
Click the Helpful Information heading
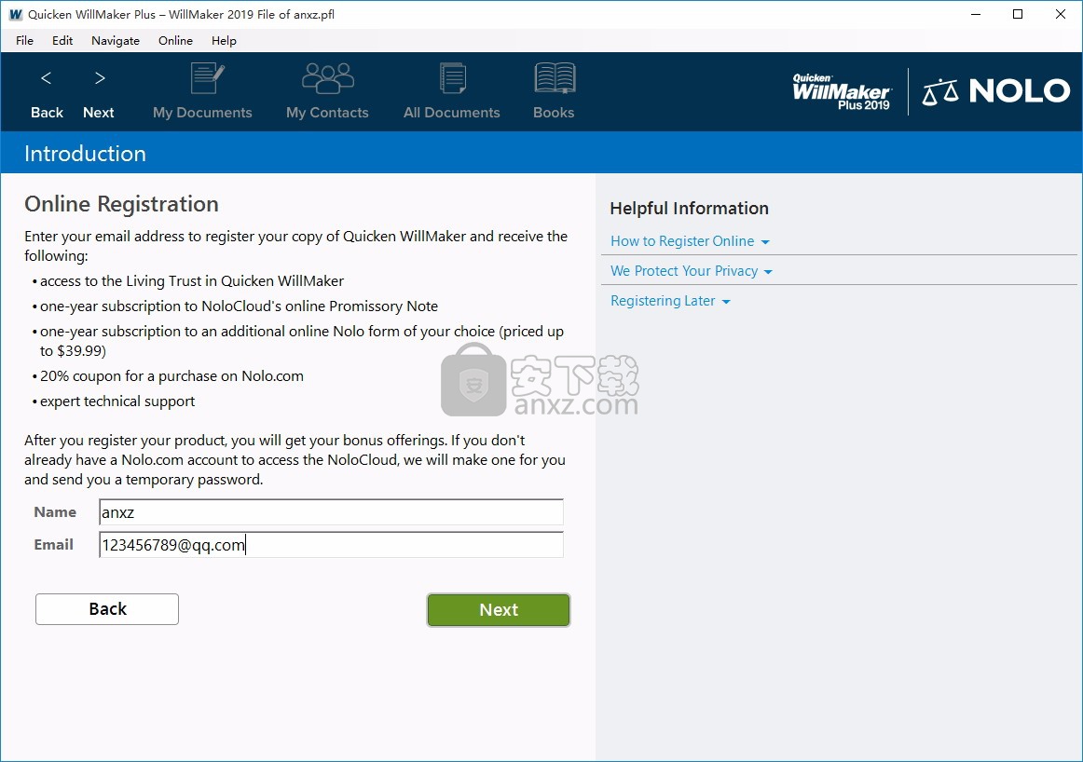click(690, 209)
